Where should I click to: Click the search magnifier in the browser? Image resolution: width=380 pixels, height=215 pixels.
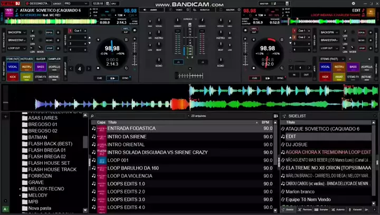(x=92, y=115)
